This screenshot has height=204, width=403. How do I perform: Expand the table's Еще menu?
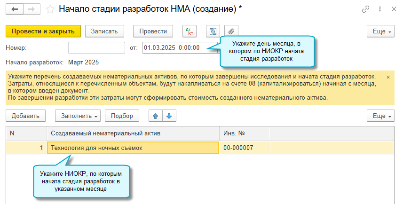[381, 116]
